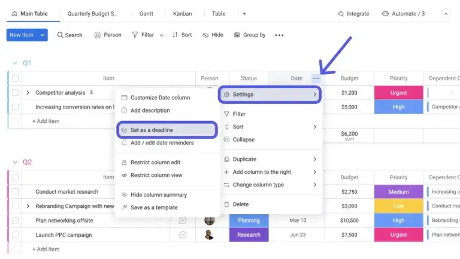Click the Group by icon
Image resolution: width=460 pixels, height=259 pixels.
tap(237, 35)
